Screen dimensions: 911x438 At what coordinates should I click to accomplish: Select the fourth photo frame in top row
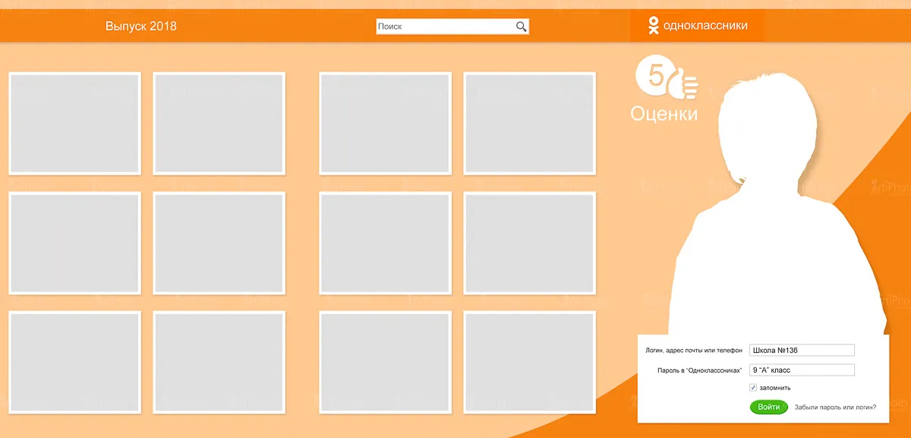(530, 123)
